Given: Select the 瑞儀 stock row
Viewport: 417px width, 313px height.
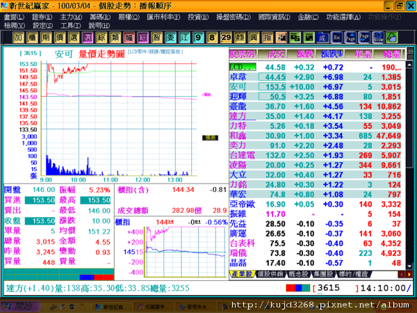Looking at the screenshot, I should point(317,253).
